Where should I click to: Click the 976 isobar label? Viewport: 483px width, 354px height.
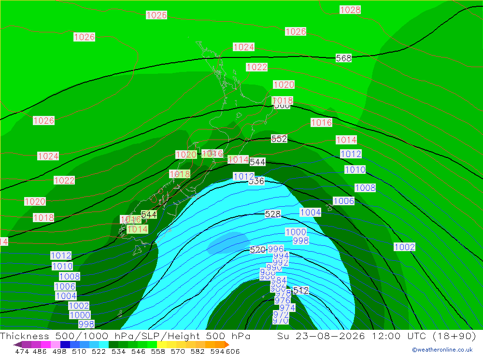point(283,300)
